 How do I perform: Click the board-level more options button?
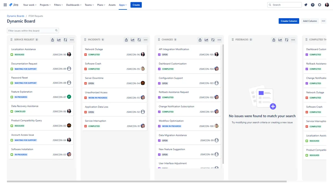click(323, 21)
